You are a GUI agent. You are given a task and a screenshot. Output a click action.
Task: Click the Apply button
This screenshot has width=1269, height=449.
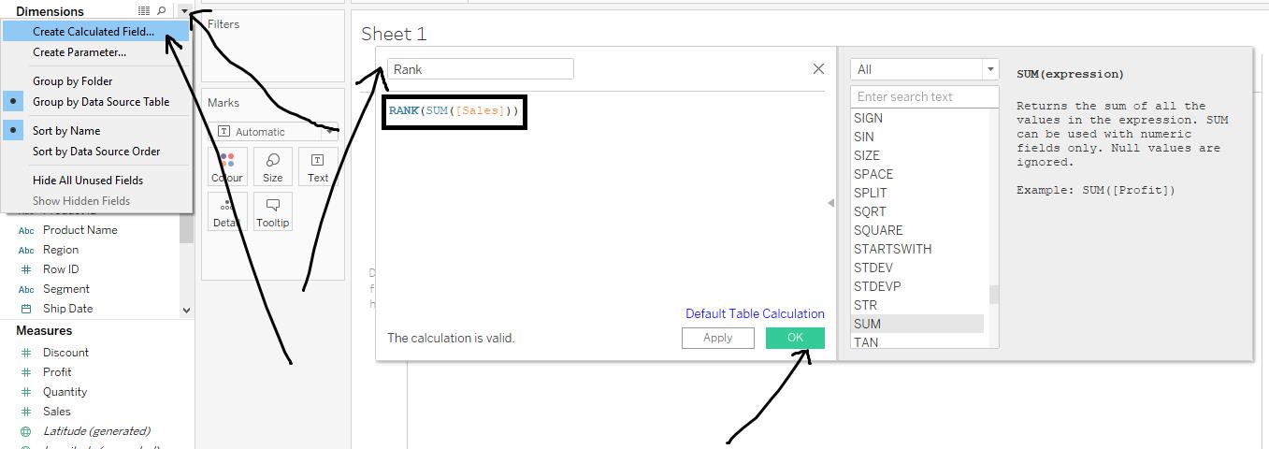pos(717,338)
